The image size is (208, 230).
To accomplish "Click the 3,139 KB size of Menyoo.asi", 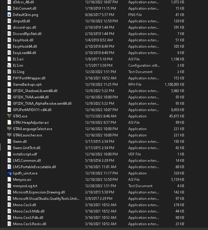I will [x=178, y=180].
